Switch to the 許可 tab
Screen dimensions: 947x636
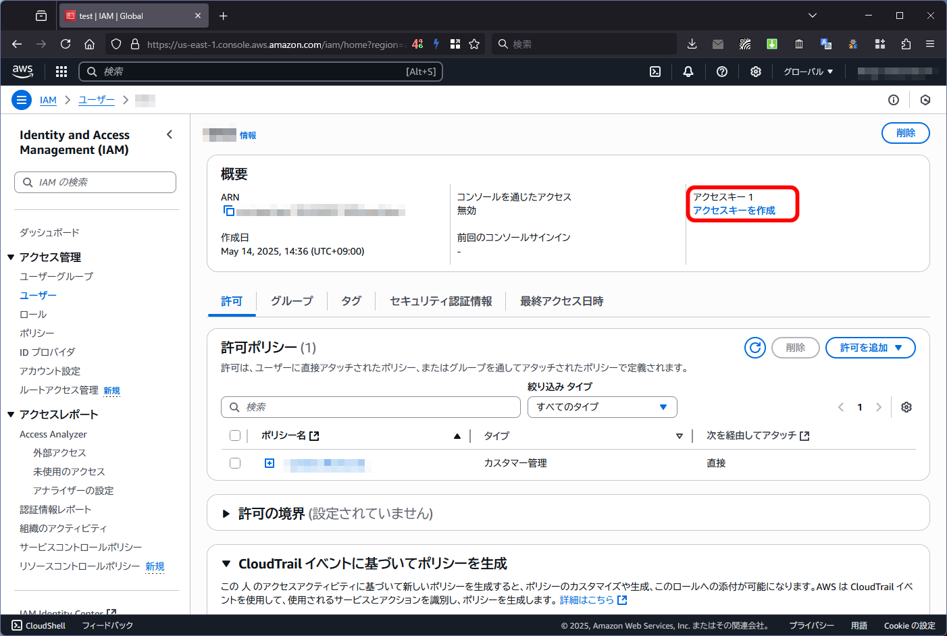coord(232,301)
